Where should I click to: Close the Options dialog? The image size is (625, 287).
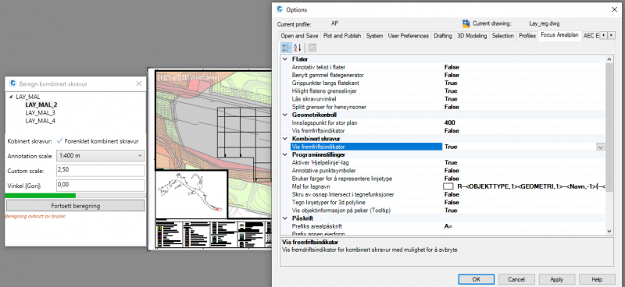[613, 9]
